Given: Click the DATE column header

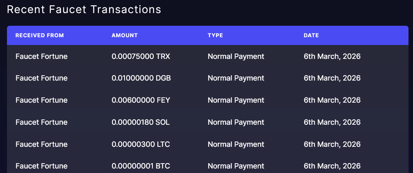Looking at the screenshot, I should click(311, 36).
